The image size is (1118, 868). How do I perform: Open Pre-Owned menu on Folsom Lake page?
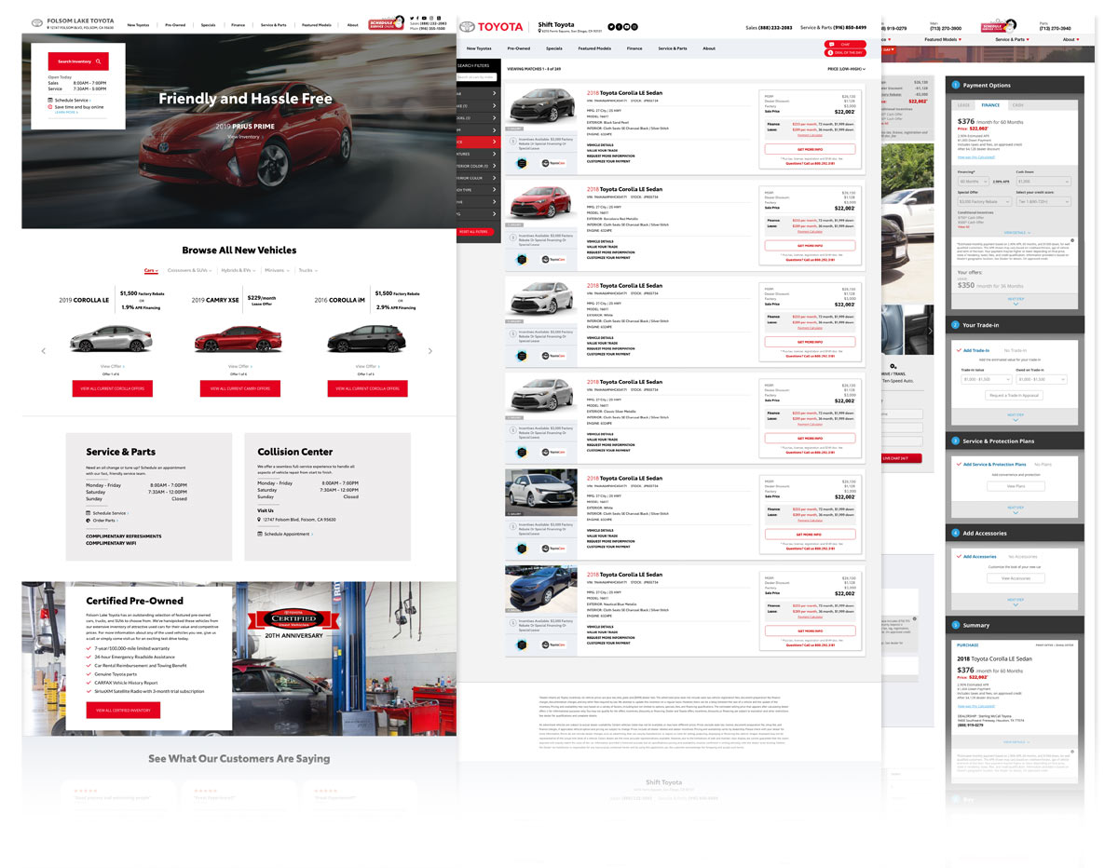[x=175, y=25]
